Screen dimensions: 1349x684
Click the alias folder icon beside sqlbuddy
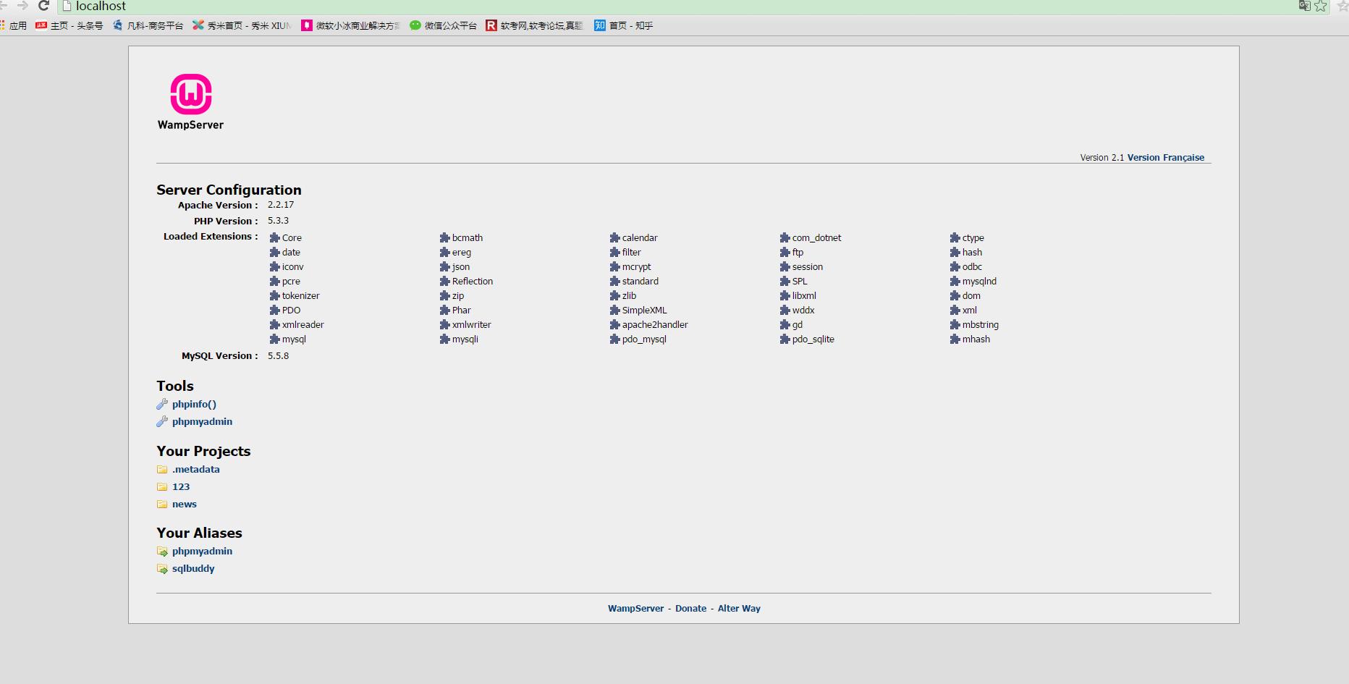tap(162, 569)
